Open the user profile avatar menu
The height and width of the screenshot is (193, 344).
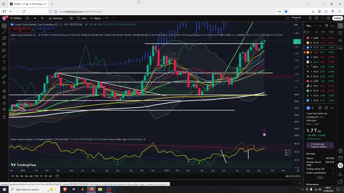4,18
